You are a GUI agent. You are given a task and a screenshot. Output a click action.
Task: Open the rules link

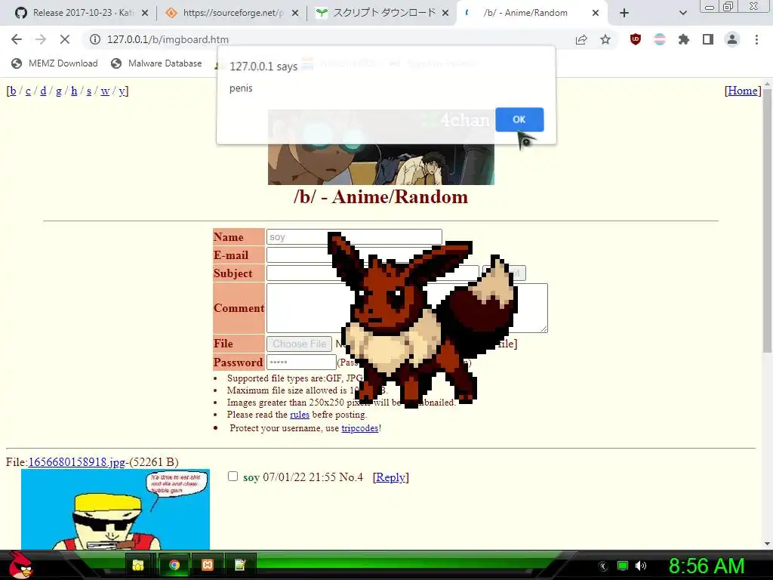pyautogui.click(x=300, y=415)
